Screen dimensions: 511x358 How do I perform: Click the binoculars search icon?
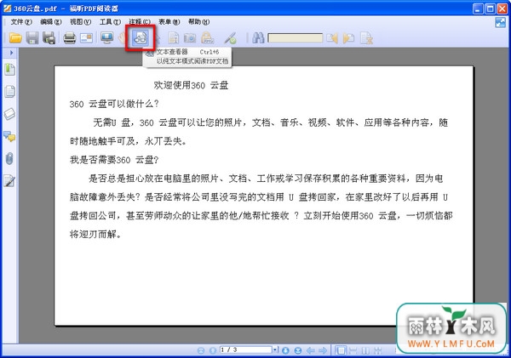pyautogui.click(x=258, y=38)
